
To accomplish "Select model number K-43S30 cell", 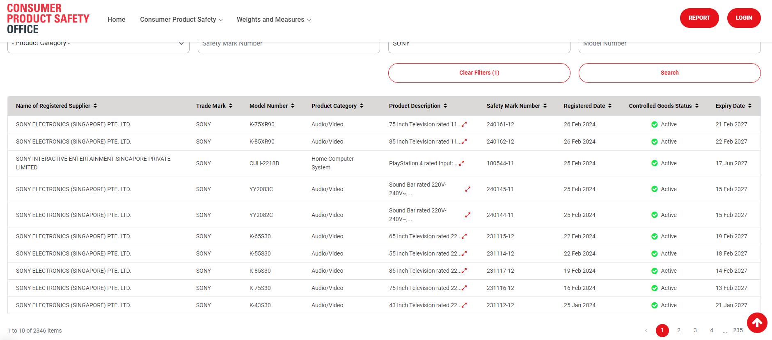I will tap(260, 305).
